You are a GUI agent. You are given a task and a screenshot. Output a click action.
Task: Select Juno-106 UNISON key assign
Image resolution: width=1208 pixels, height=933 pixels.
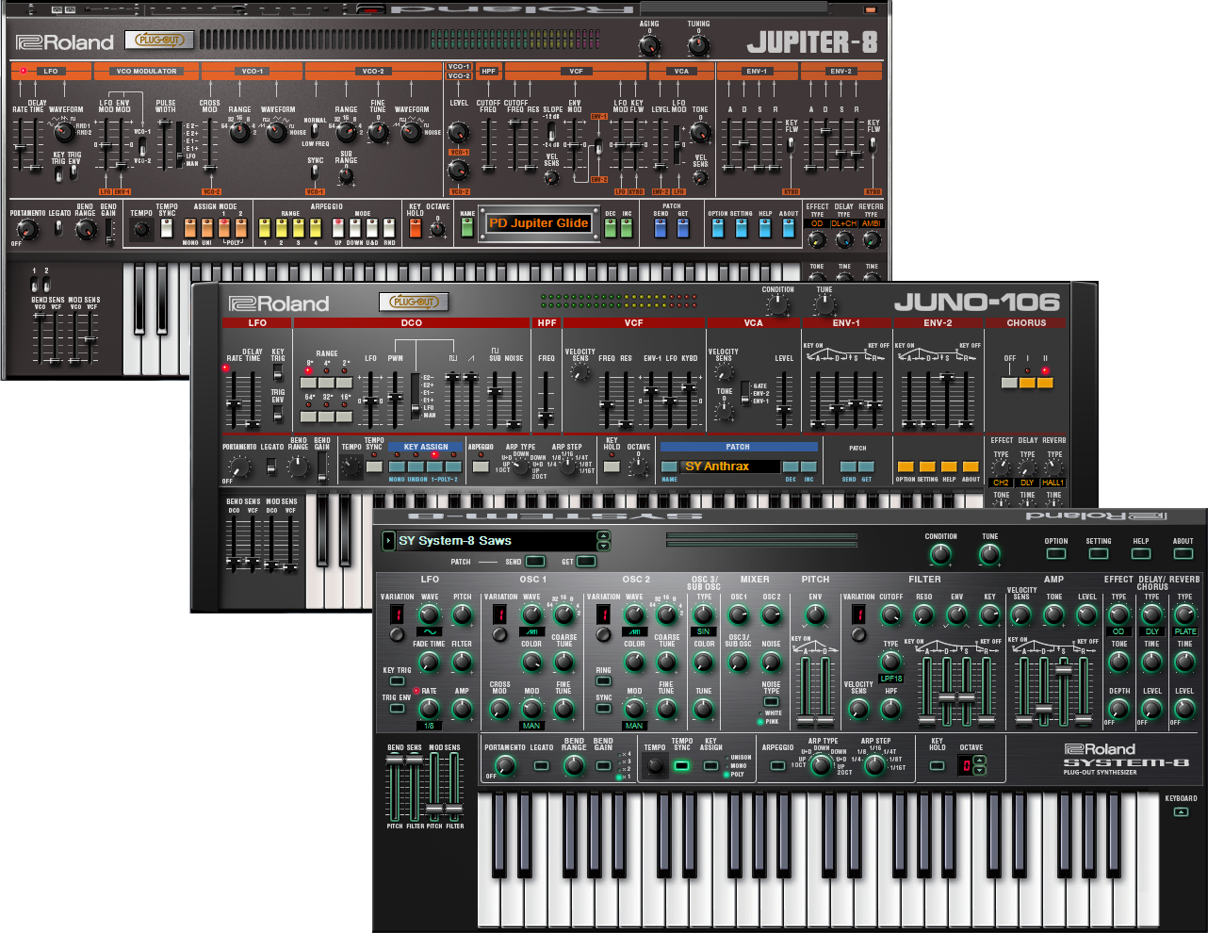416,466
